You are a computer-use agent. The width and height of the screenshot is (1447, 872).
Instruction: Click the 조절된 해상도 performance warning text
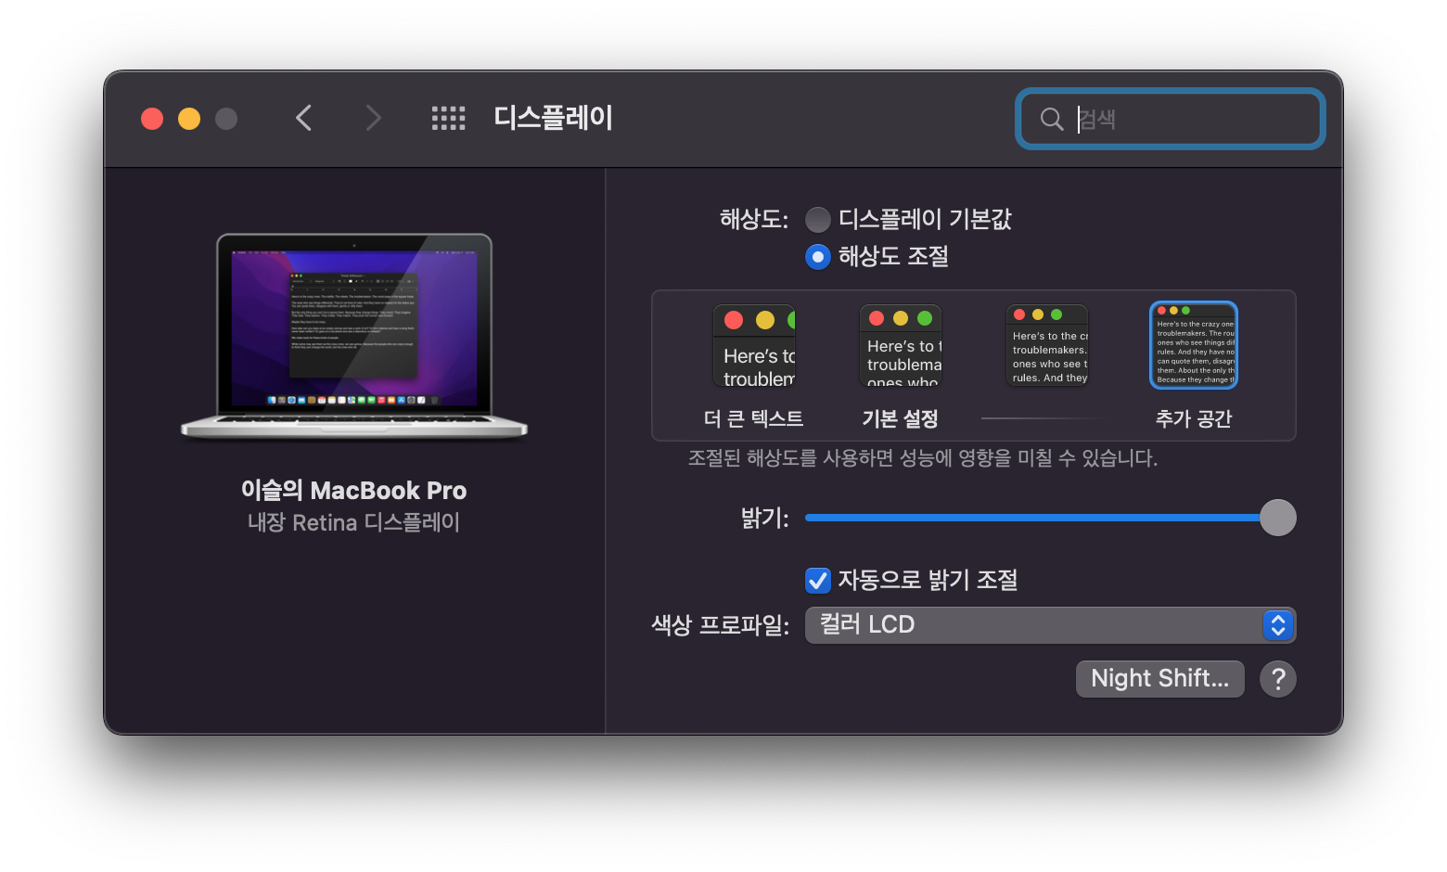tap(923, 458)
